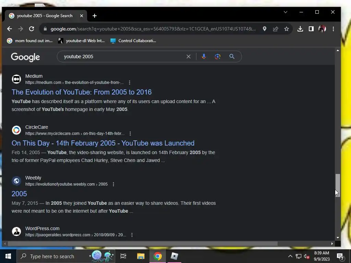The image size is (351, 263).
Task: Go back using Chrome back arrow
Action: coord(9,29)
